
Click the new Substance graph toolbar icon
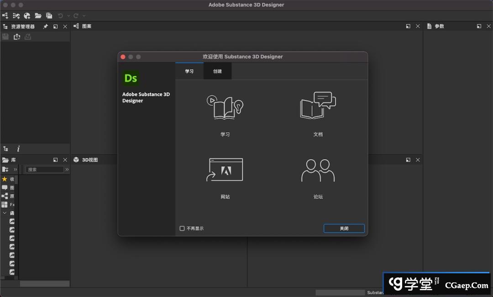(5, 15)
